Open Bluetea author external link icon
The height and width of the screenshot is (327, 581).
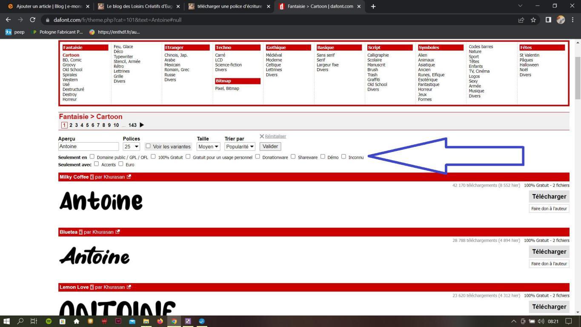click(117, 232)
